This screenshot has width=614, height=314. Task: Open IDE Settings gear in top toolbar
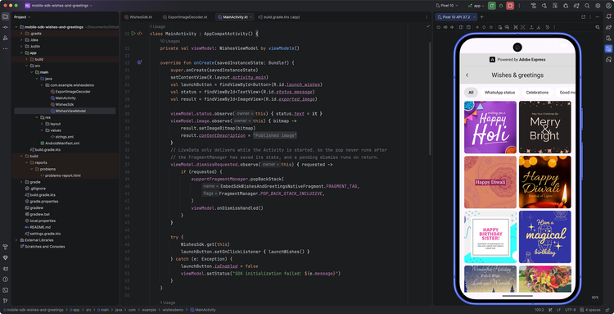(x=598, y=6)
